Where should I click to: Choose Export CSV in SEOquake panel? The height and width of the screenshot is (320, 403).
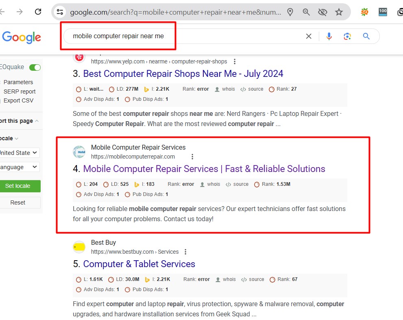[19, 100]
